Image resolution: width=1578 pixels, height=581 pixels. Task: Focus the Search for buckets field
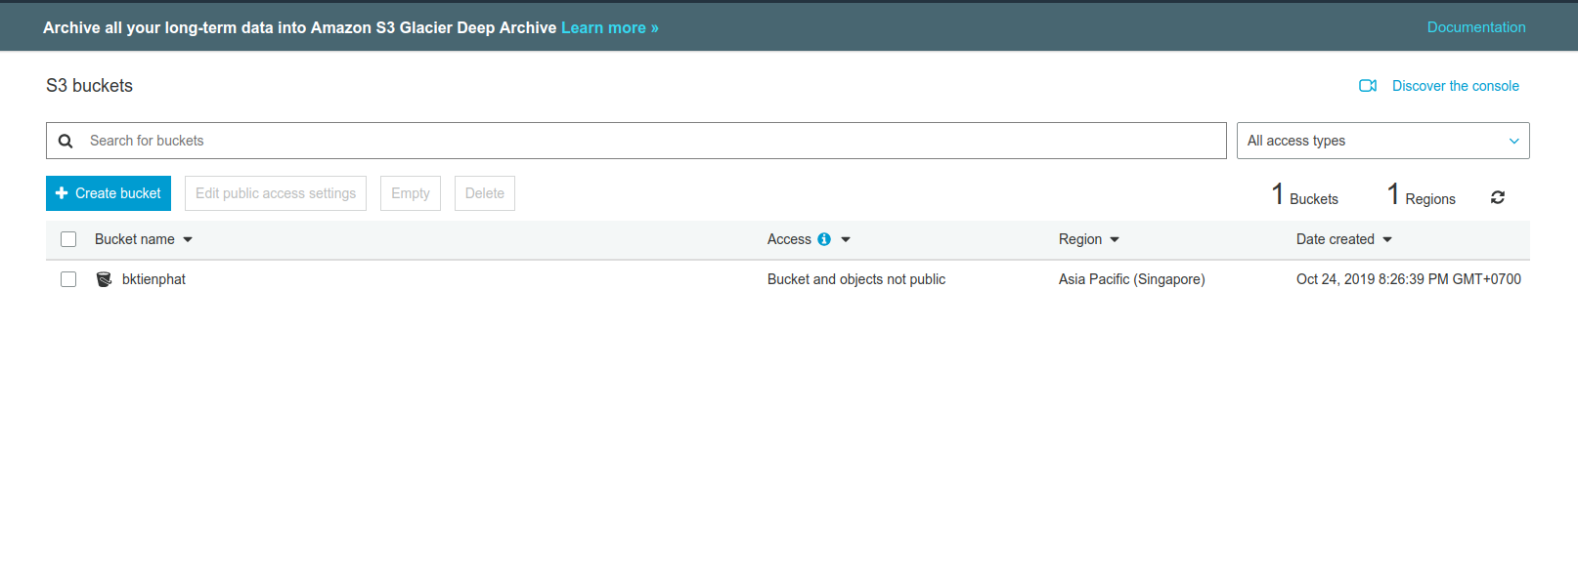click(636, 141)
